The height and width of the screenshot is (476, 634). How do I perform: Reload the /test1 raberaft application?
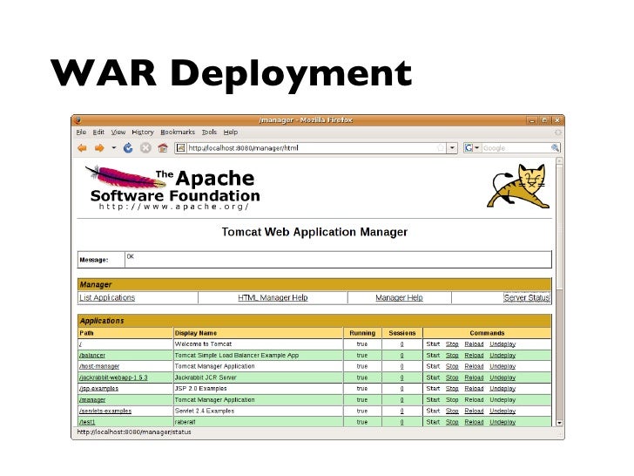pyautogui.click(x=474, y=422)
